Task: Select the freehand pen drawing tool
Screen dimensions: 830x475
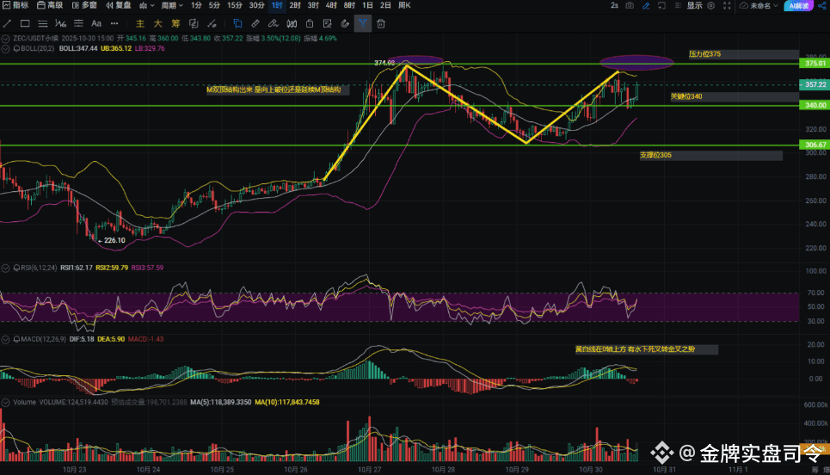Action: (274, 23)
